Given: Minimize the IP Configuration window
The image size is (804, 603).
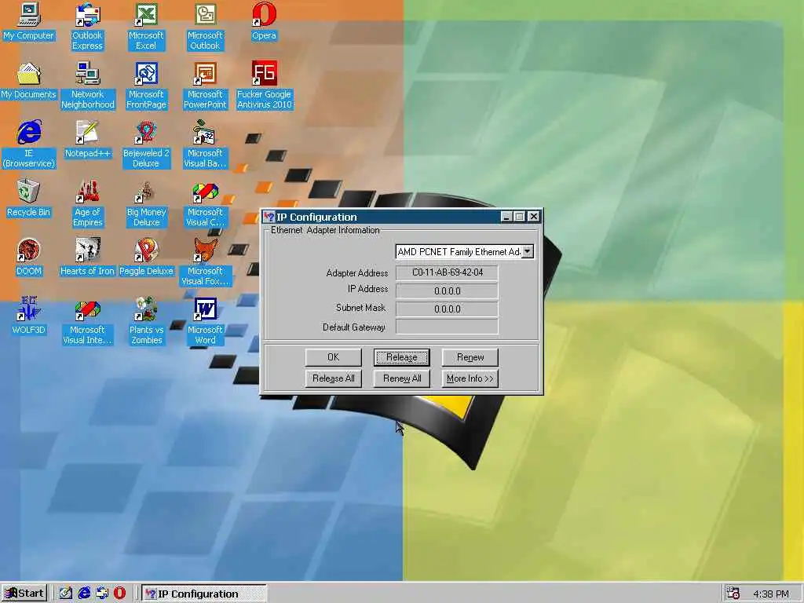Looking at the screenshot, I should tap(506, 217).
